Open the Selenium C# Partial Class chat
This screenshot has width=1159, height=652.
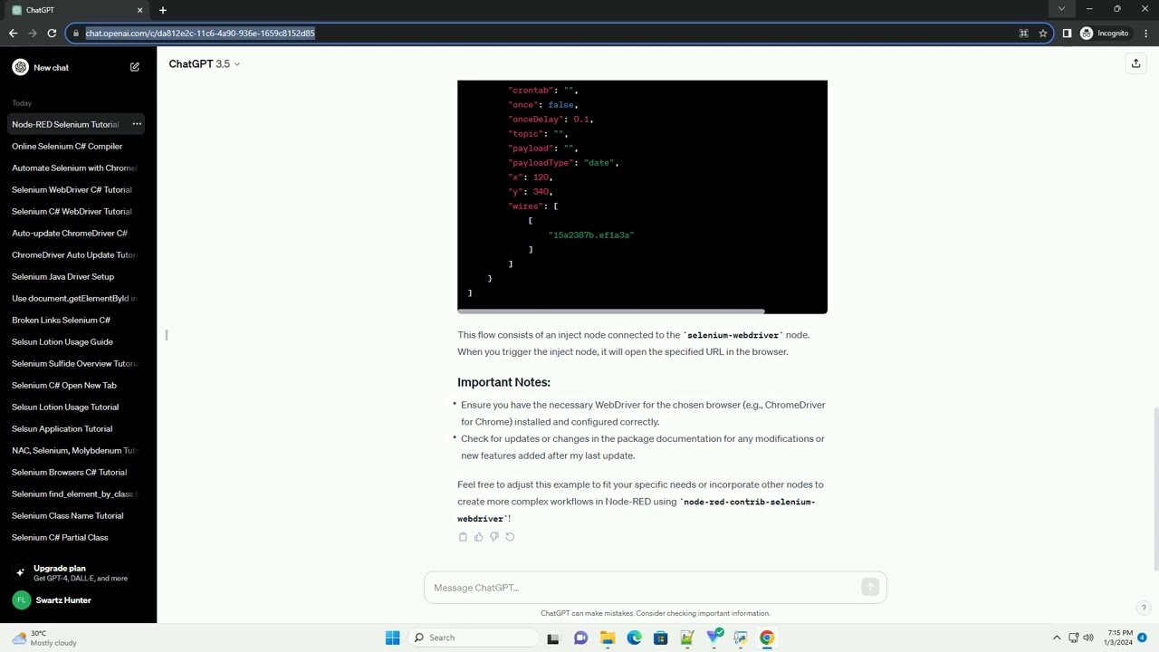tap(76, 537)
